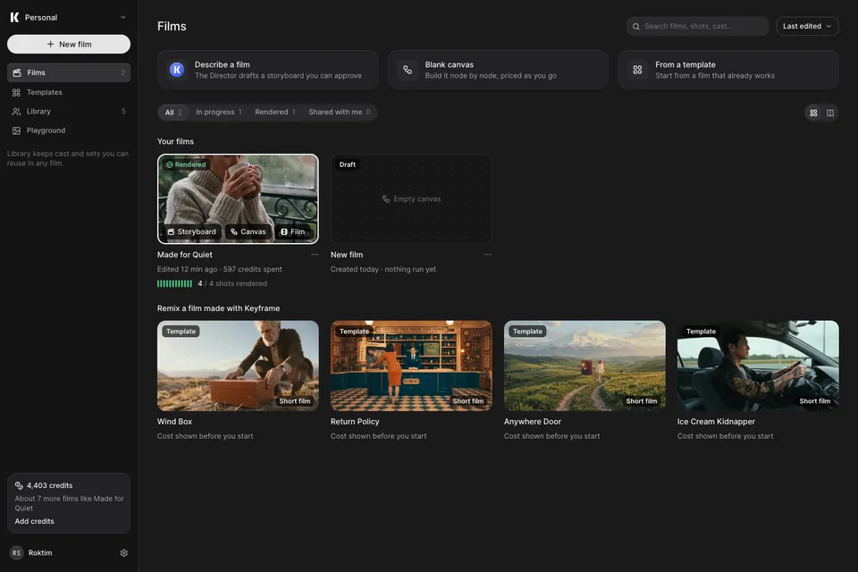
Task: Click the Keyframe K logo
Action: tap(15, 18)
